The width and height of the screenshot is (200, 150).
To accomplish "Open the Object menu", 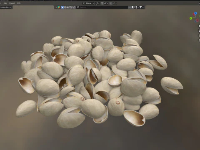I will [x=12, y=3].
